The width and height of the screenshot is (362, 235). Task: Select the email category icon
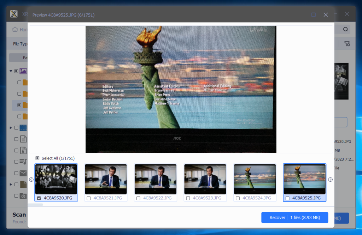pyautogui.click(x=23, y=173)
